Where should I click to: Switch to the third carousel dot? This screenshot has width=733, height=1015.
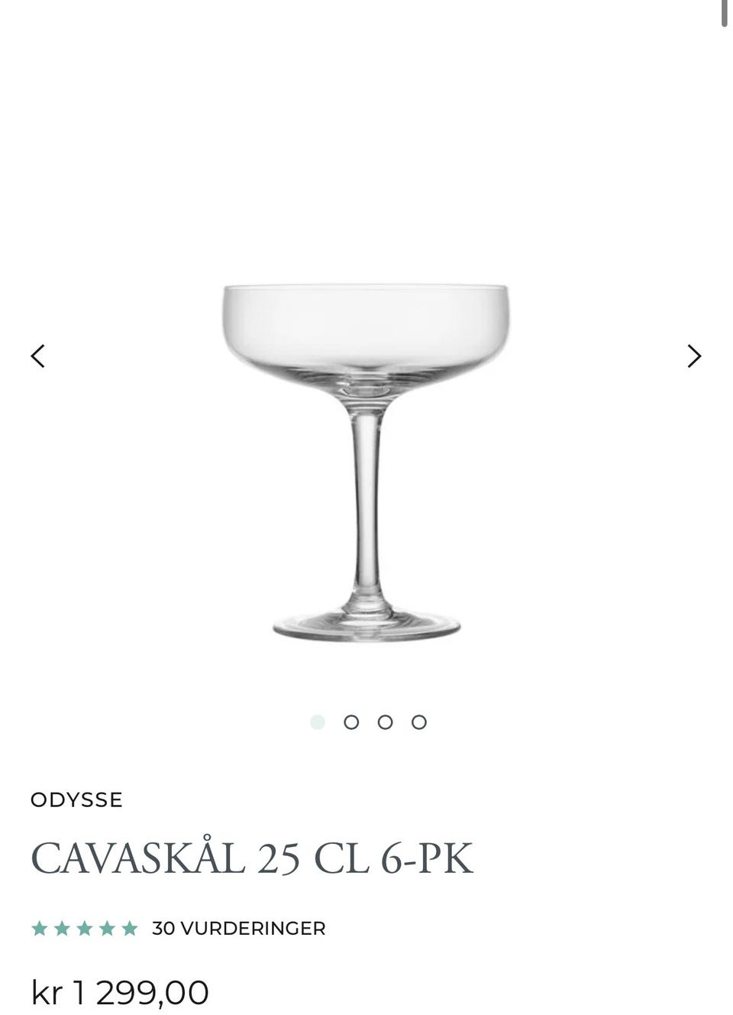tap(385, 722)
